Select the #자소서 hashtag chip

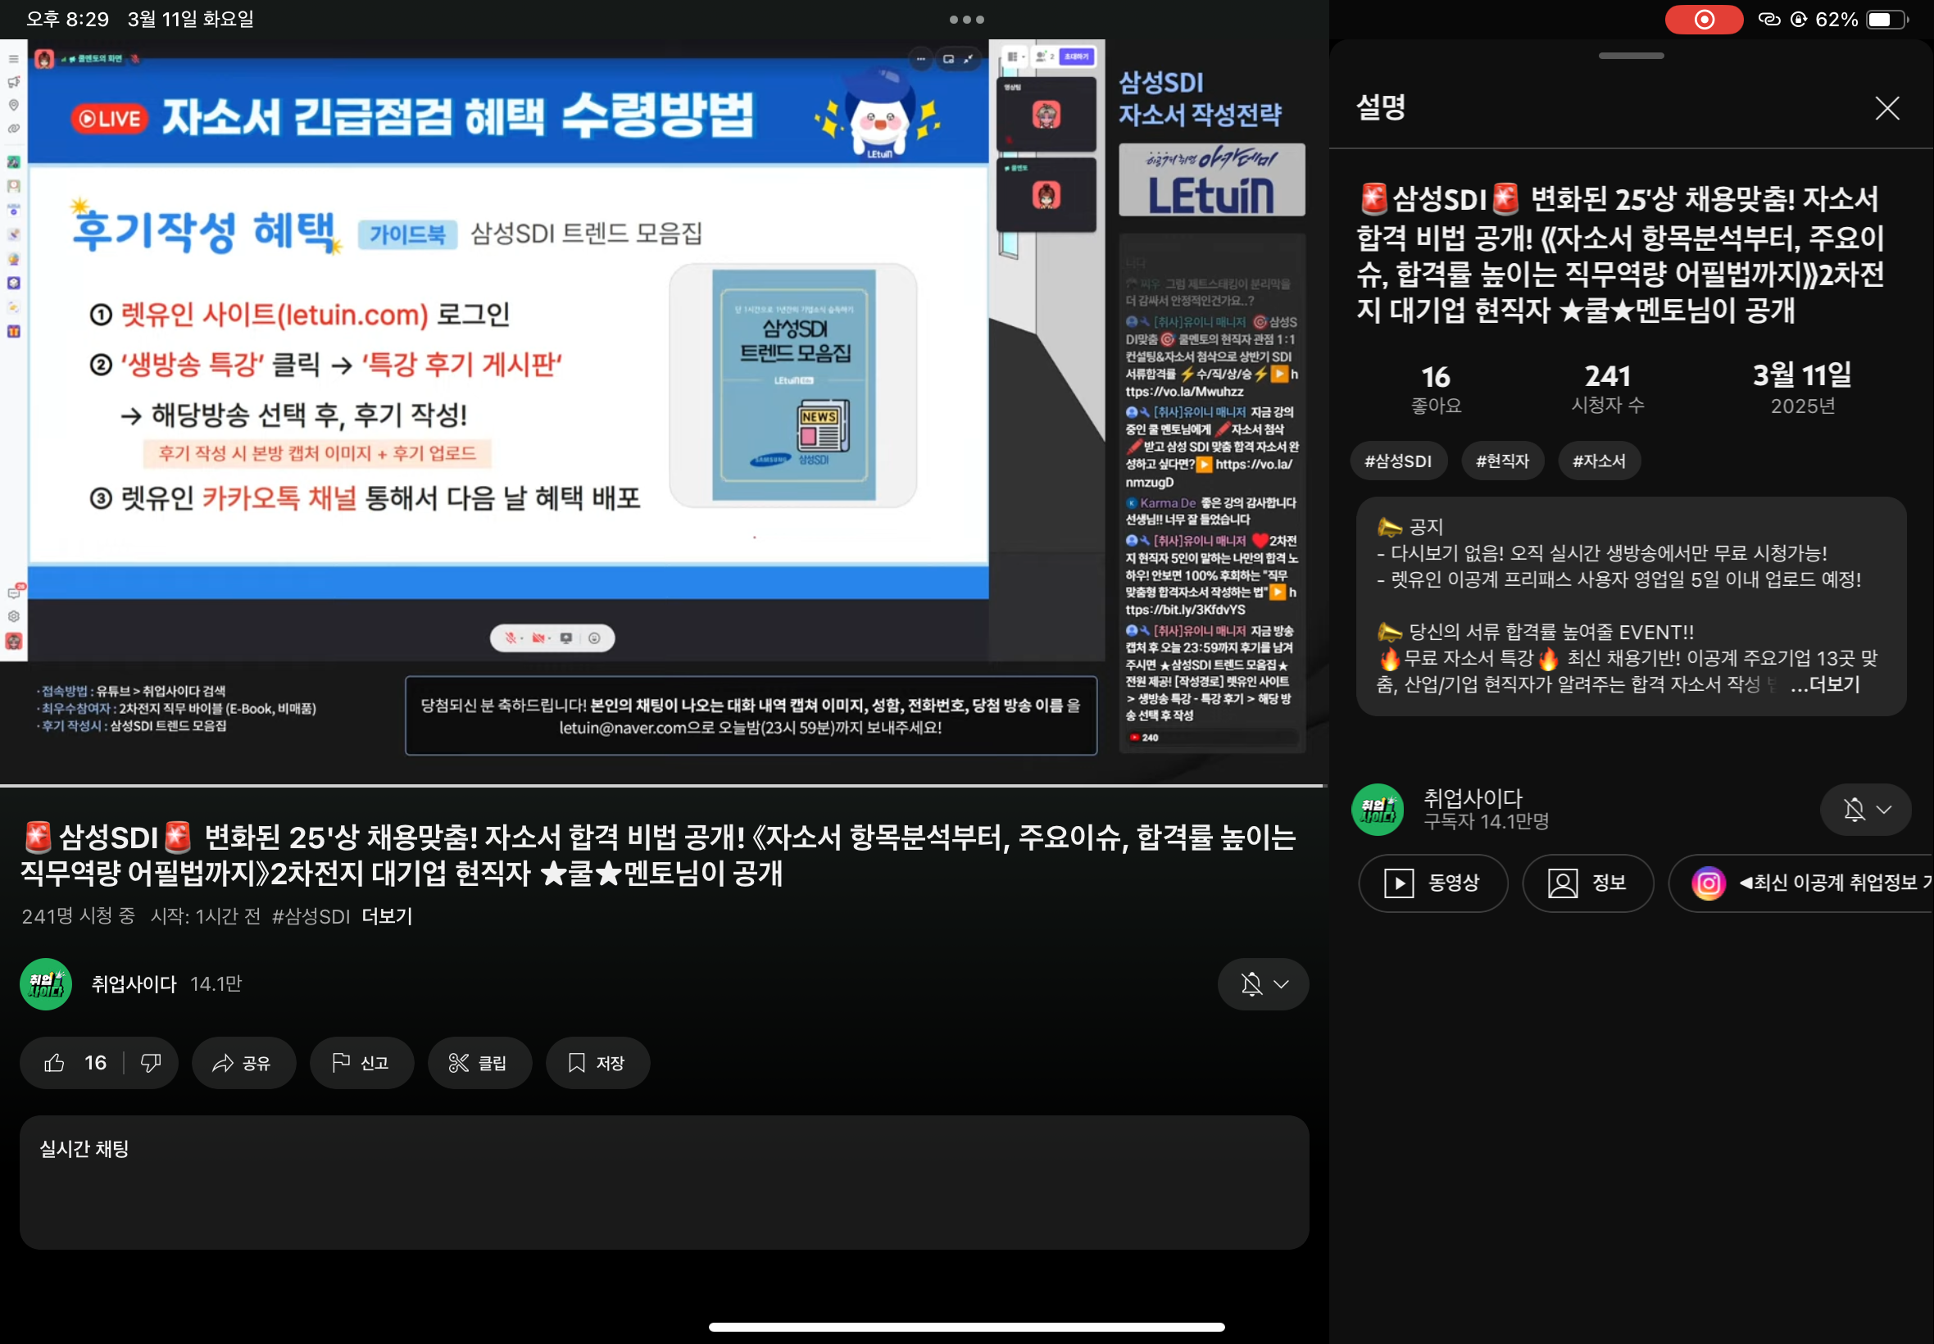point(1598,461)
